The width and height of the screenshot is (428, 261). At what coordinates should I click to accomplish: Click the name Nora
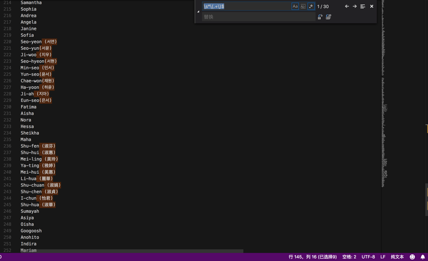[26, 120]
